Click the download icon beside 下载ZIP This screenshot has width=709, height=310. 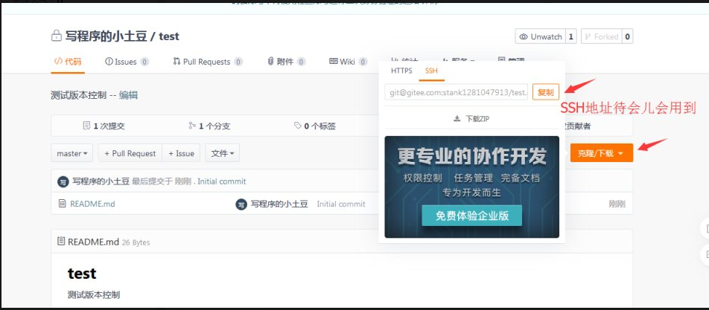[x=457, y=119]
